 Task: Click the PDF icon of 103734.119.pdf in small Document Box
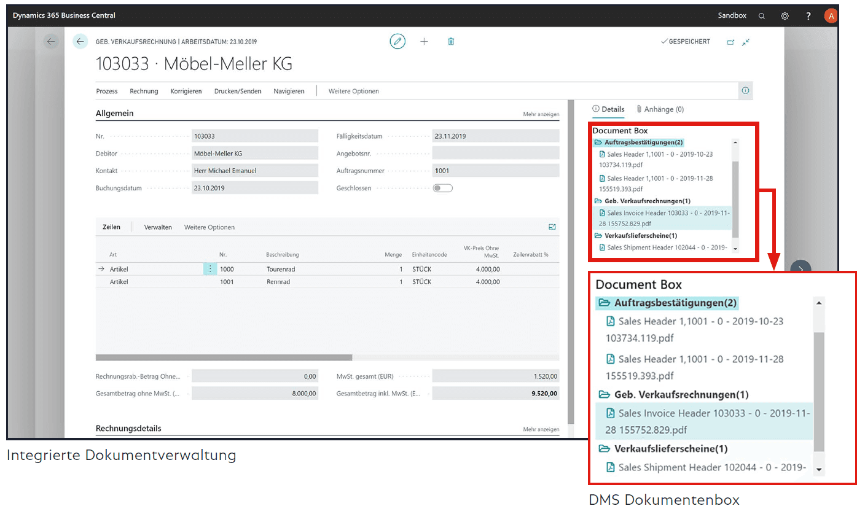[603, 155]
